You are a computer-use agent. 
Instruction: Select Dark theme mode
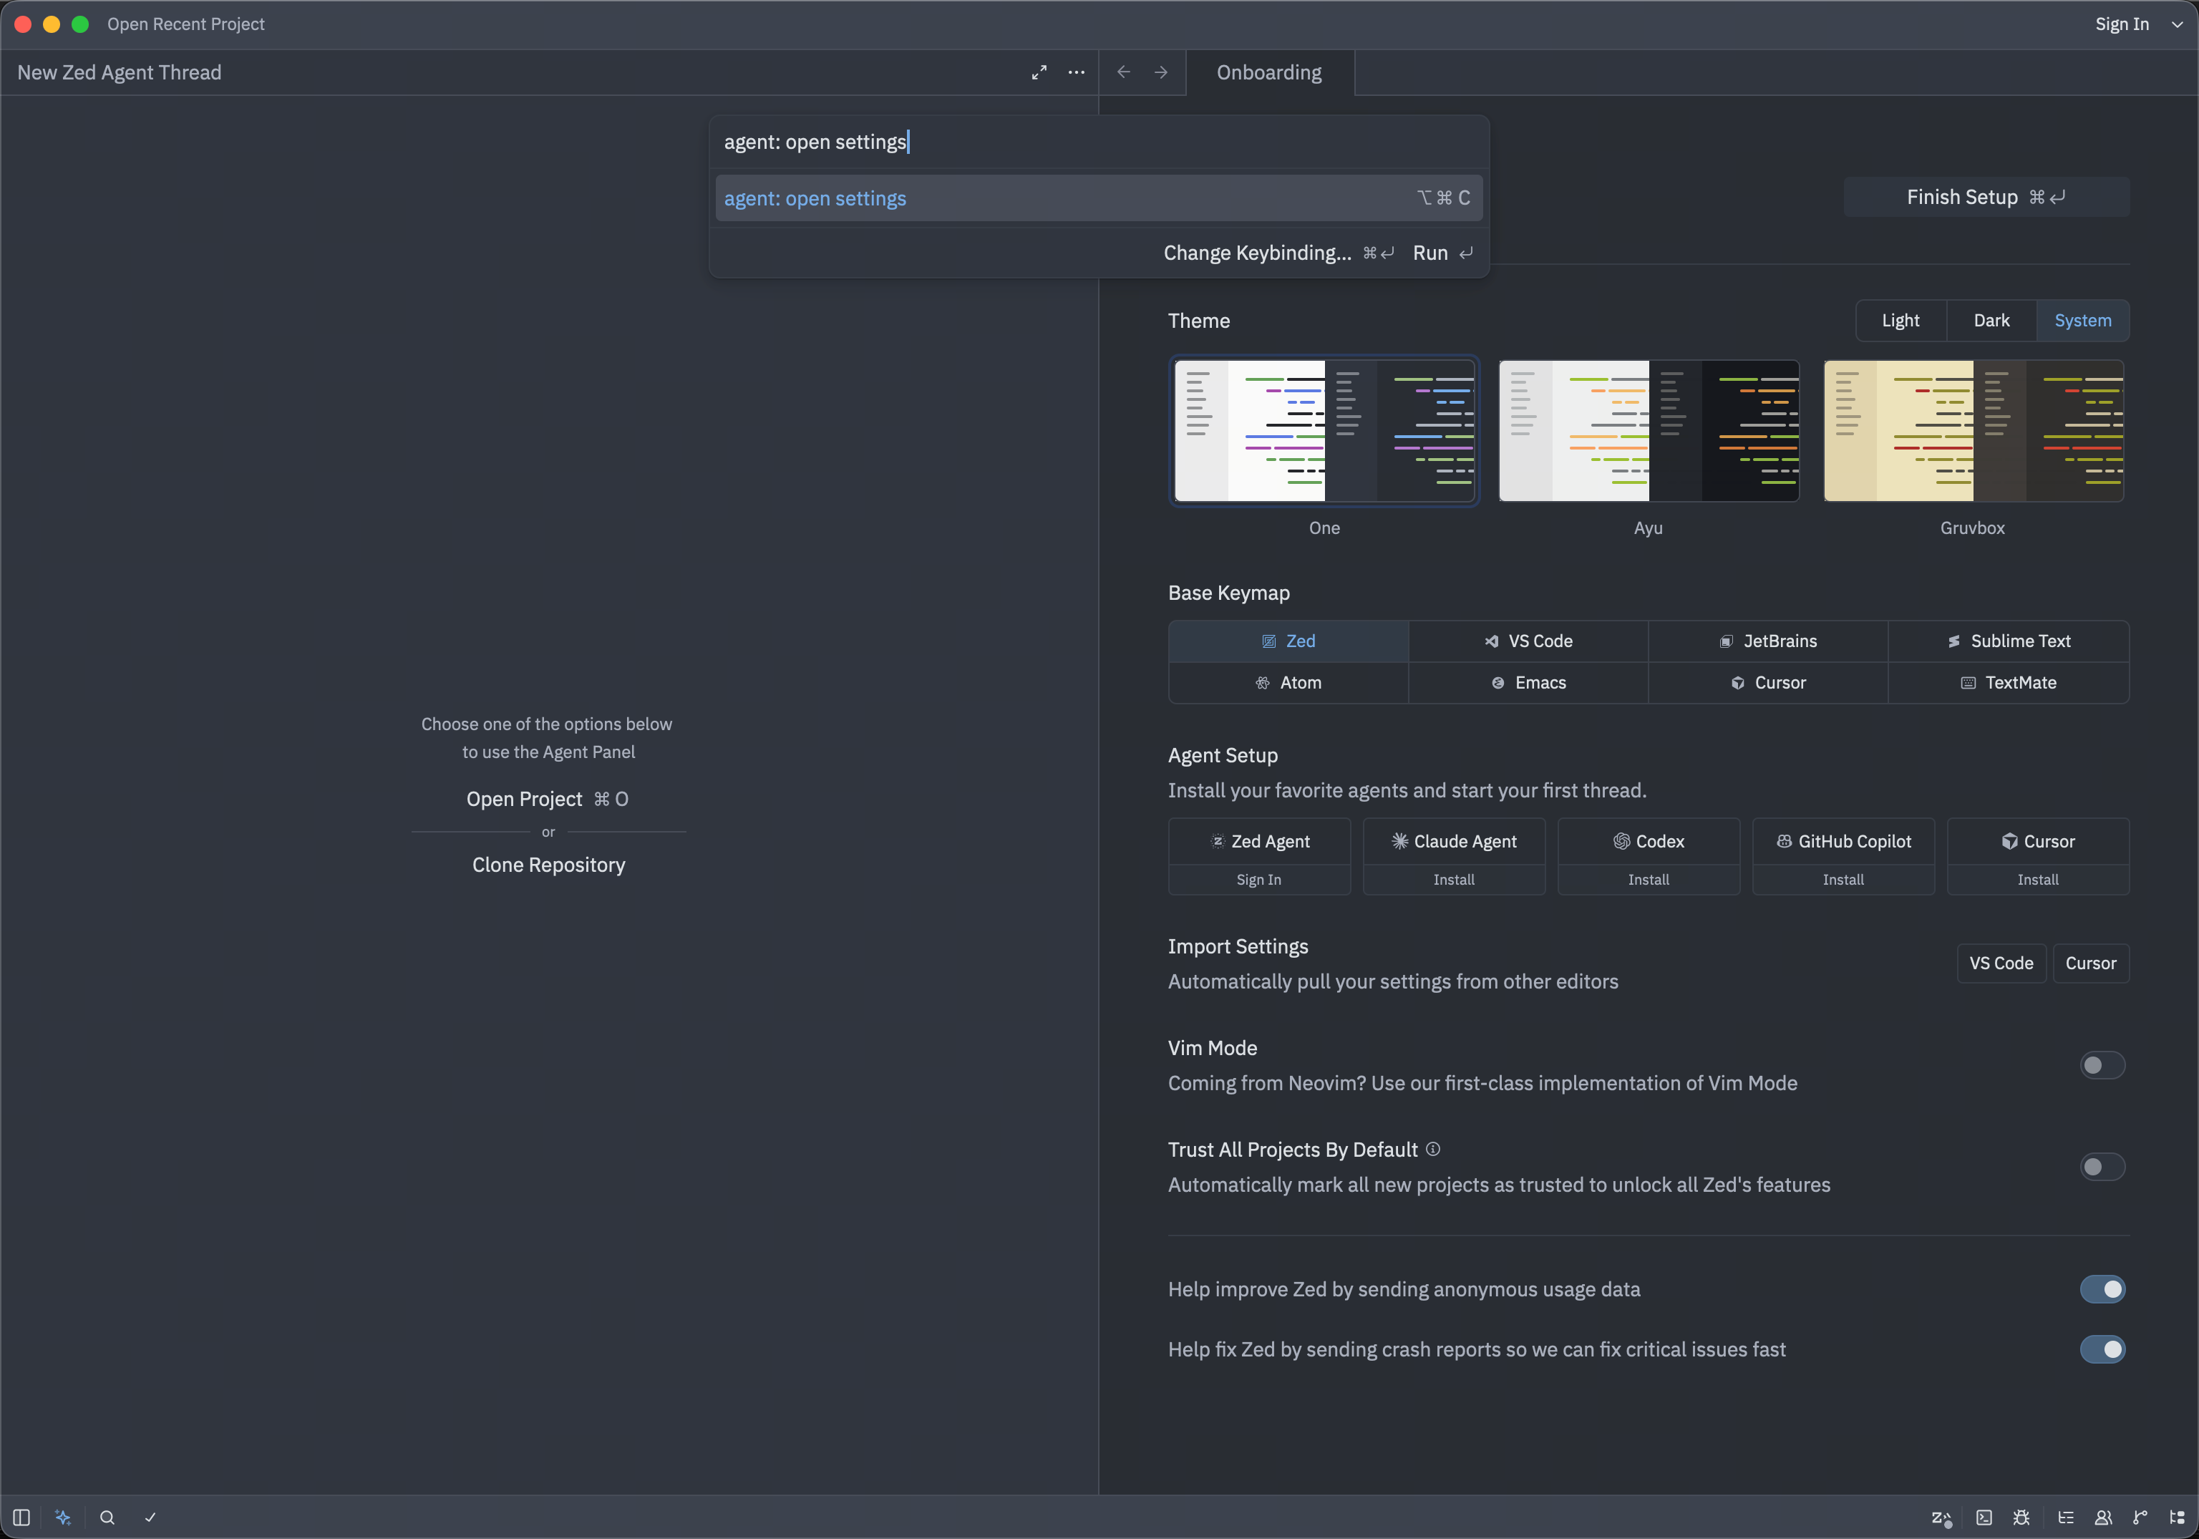(x=1991, y=321)
